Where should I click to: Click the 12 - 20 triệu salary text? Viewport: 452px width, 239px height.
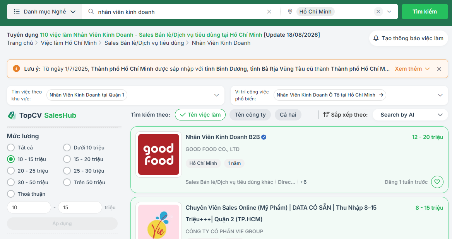click(428, 137)
